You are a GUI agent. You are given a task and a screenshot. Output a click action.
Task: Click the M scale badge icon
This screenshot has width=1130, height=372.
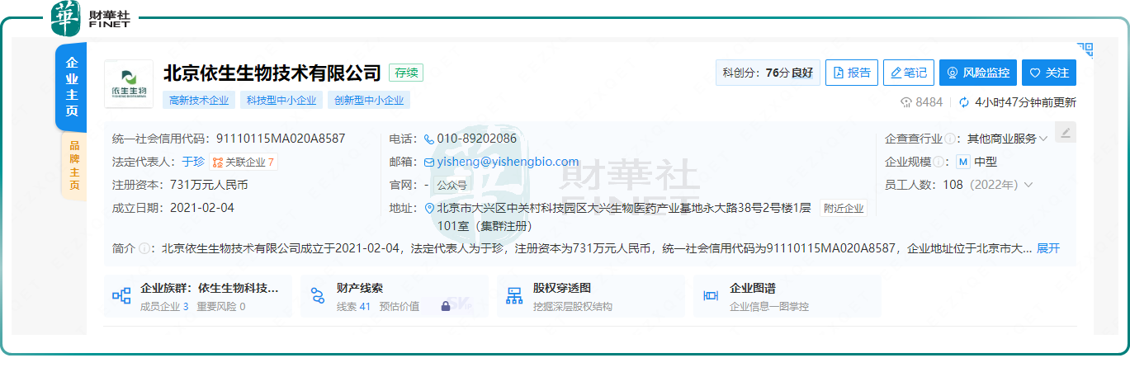point(962,162)
